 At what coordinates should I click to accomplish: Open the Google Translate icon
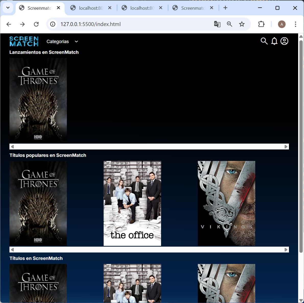coord(217,24)
